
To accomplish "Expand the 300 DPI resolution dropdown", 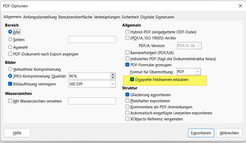I will 113,84.
